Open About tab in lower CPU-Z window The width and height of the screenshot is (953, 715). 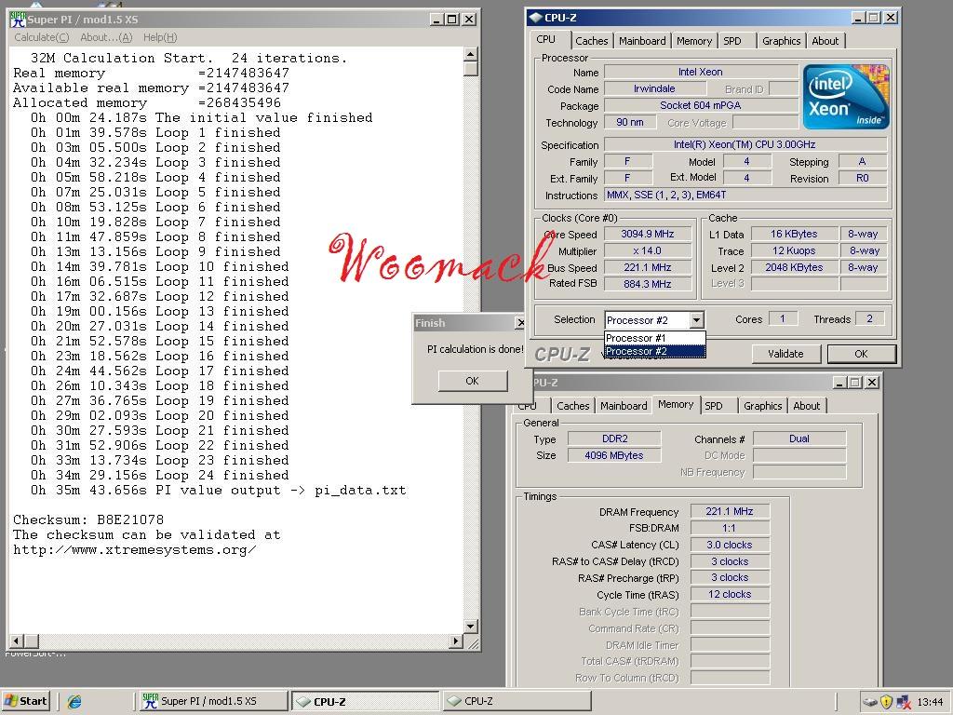pyautogui.click(x=807, y=406)
